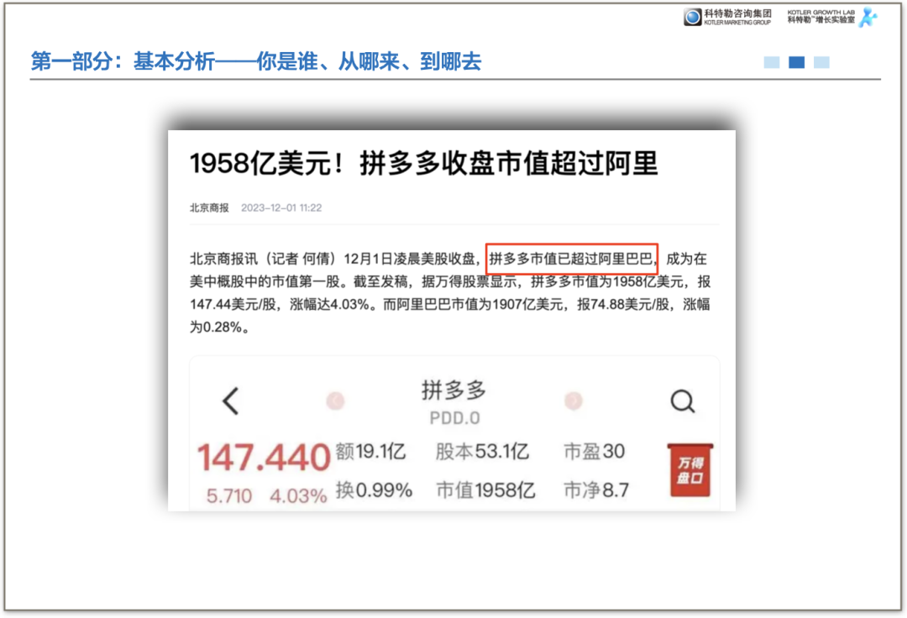Select the third light blue progress square
907x618 pixels.
821,62
